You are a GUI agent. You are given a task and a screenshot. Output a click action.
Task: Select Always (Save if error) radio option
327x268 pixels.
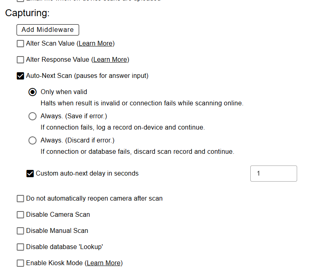click(33, 116)
